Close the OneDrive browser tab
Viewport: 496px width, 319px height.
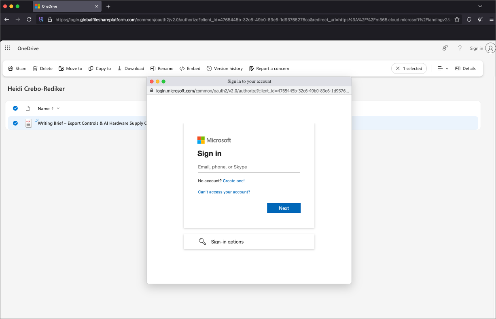[x=96, y=6]
